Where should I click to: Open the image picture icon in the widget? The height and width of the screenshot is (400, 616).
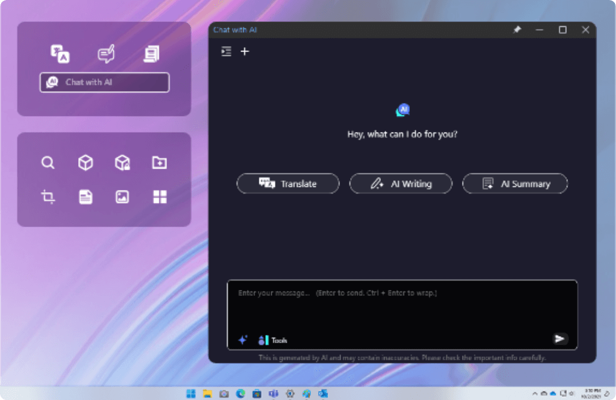pyautogui.click(x=122, y=197)
